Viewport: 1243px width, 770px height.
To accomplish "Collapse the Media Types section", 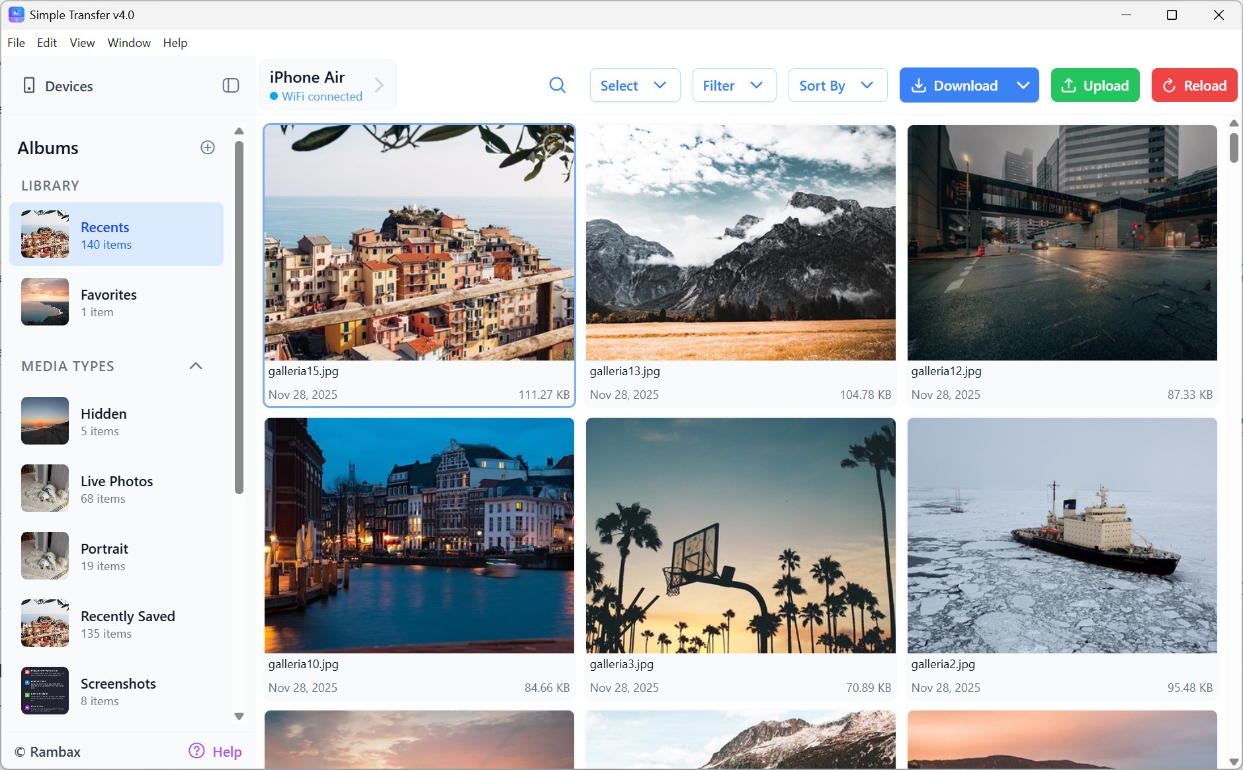I will tap(195, 366).
